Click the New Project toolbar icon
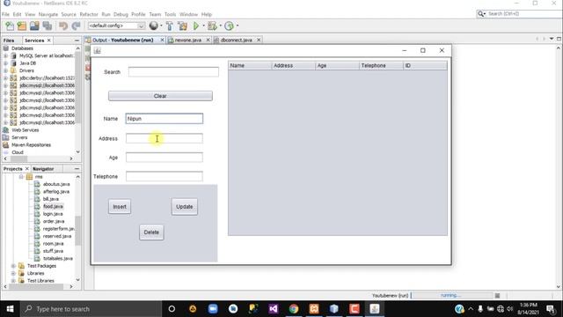563x317 pixels. coord(22,26)
